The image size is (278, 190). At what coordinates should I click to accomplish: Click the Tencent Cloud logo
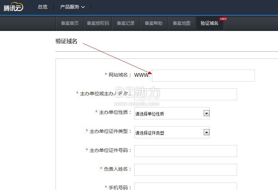coord(14,7)
